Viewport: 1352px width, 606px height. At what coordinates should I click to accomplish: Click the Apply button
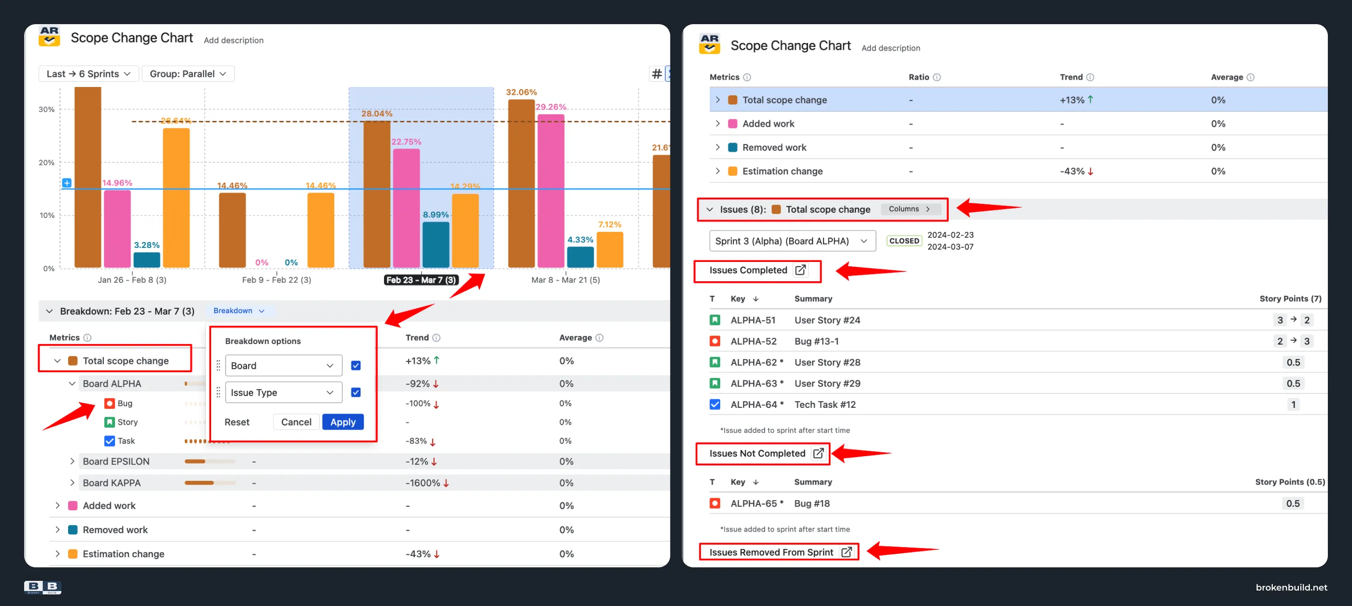[x=343, y=422]
